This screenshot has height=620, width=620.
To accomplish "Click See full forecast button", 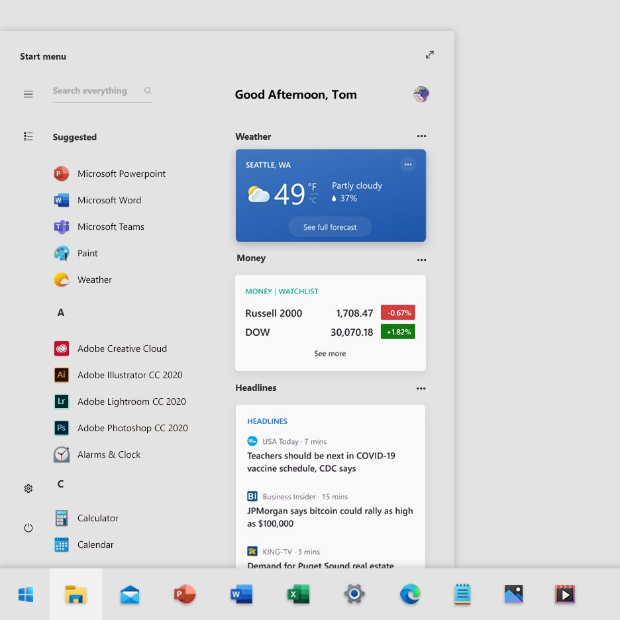I will click(330, 227).
